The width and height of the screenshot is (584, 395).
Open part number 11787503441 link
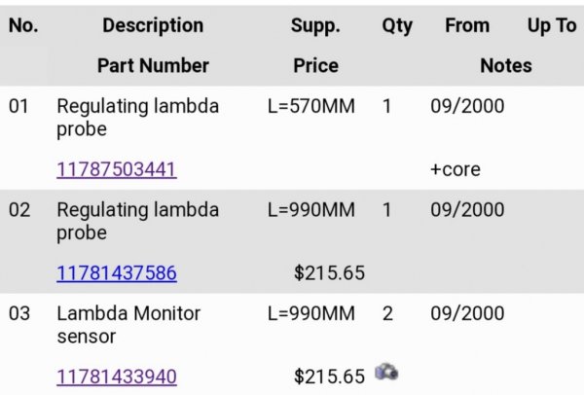click(x=117, y=169)
